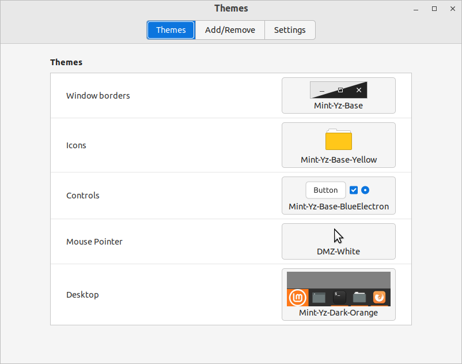Open the DMZ-White mouse pointer chooser

click(339, 242)
